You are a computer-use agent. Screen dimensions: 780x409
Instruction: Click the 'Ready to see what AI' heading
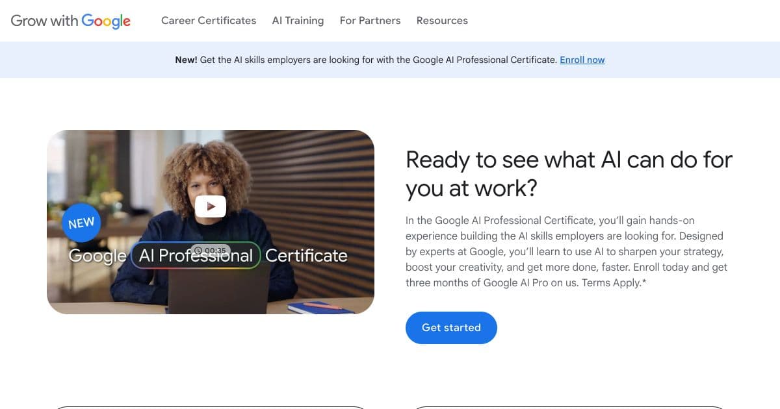point(569,174)
